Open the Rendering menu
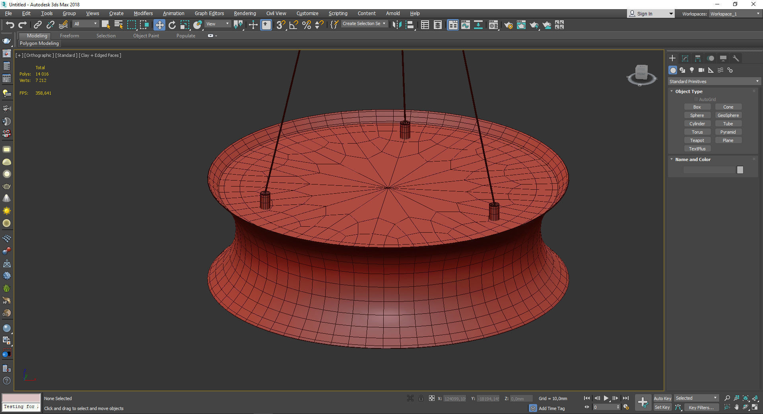The image size is (763, 414). click(x=245, y=14)
